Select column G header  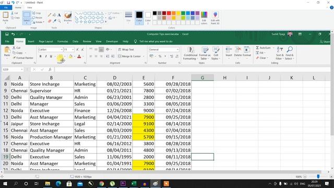click(202, 78)
